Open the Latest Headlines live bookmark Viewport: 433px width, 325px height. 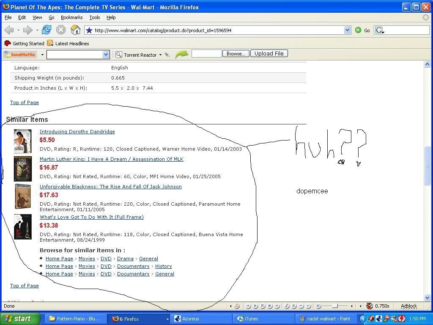pyautogui.click(x=68, y=44)
